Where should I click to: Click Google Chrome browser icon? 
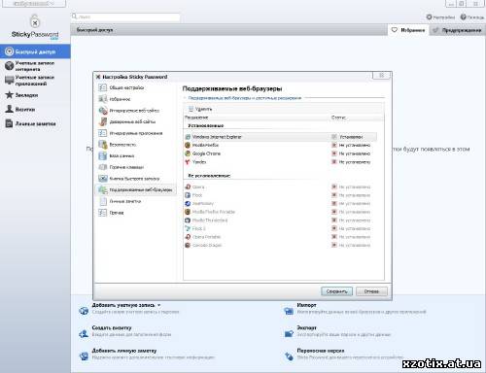pos(188,153)
